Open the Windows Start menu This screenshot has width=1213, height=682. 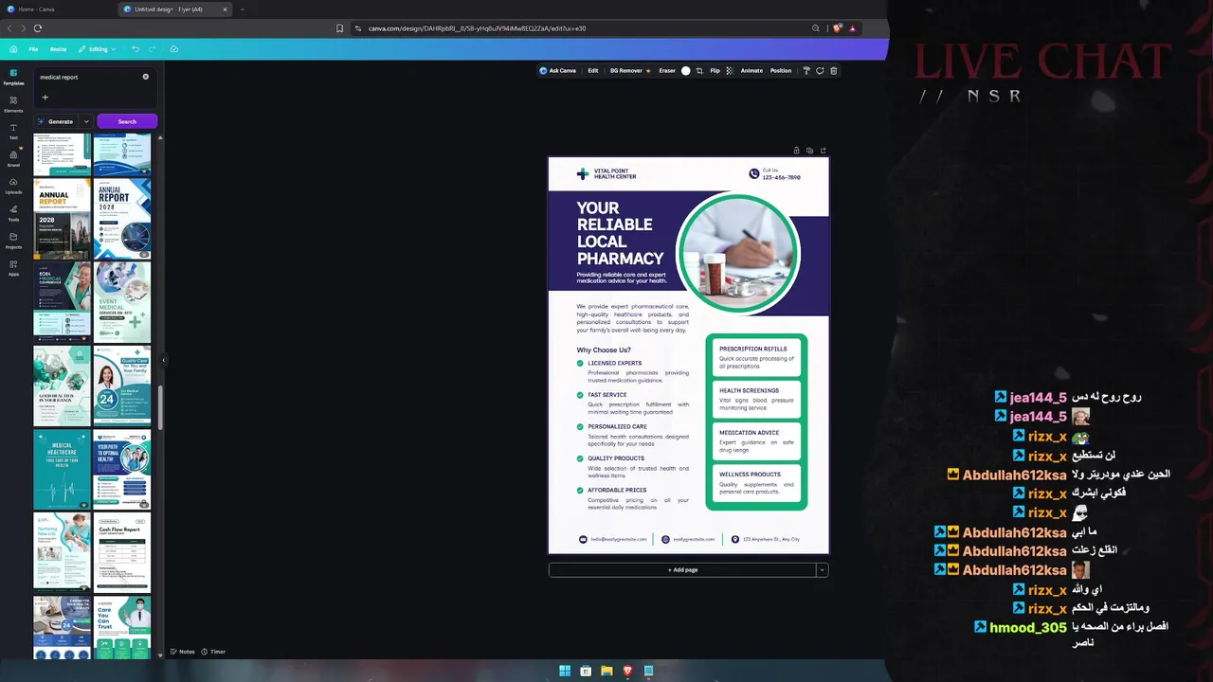[x=565, y=671]
